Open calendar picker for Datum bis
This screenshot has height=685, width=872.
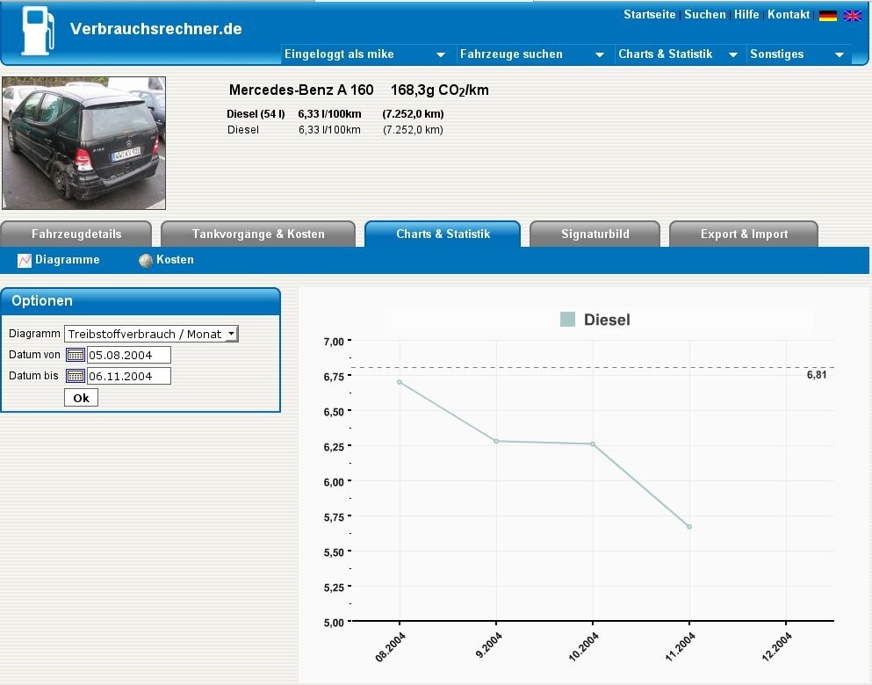[75, 376]
